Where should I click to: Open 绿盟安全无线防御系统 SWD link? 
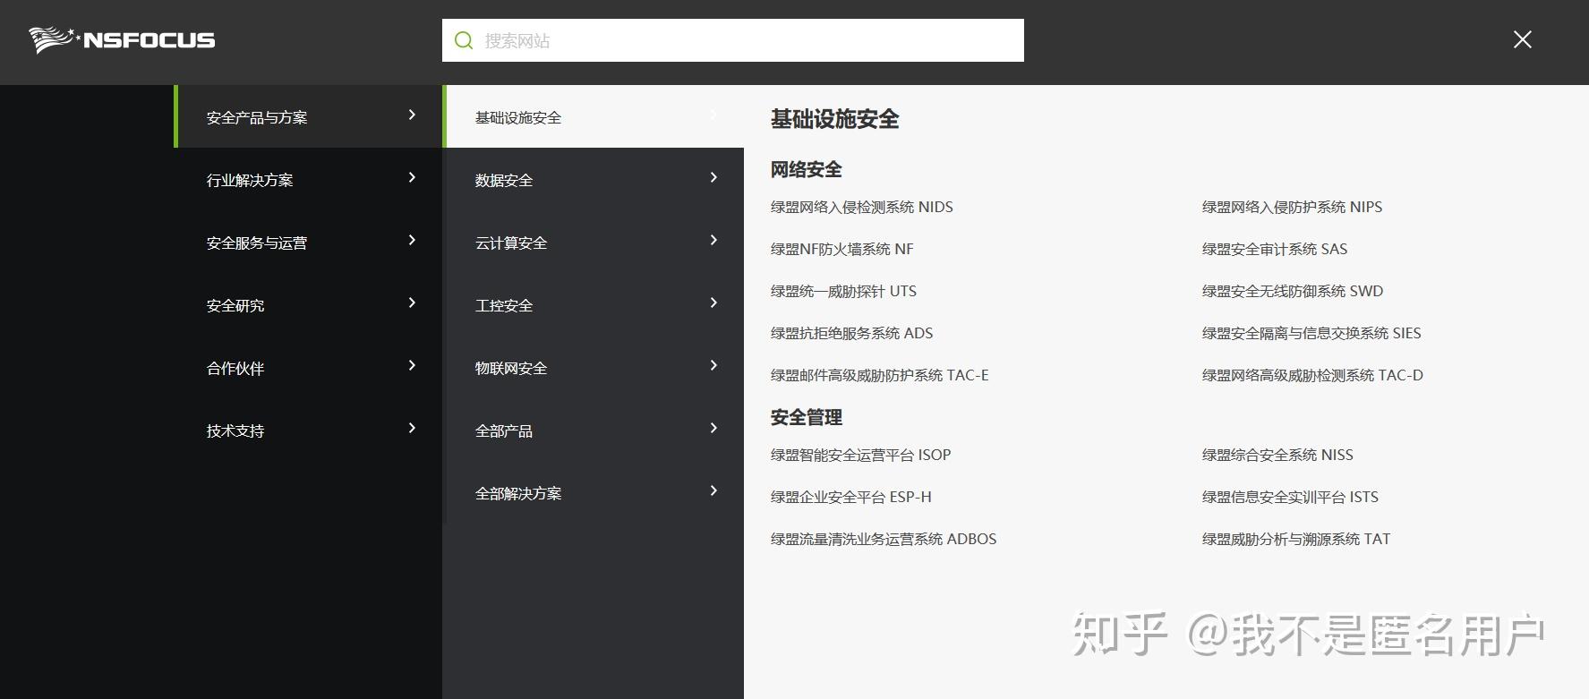pos(1292,291)
